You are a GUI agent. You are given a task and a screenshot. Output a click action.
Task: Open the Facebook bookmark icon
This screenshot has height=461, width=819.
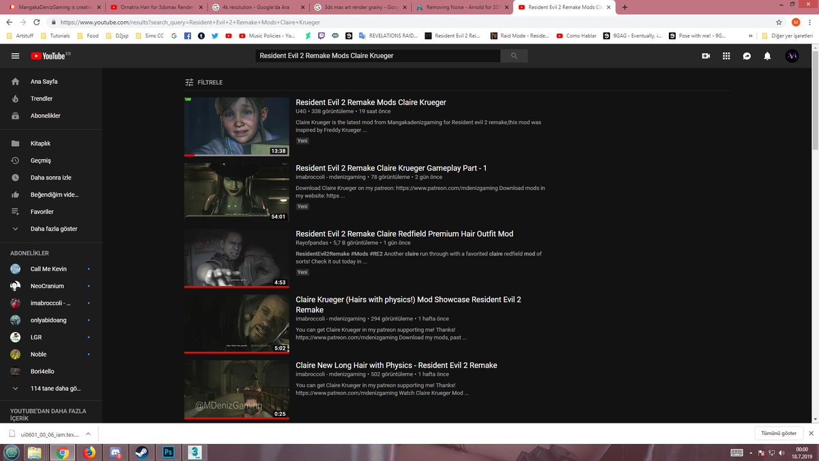(x=188, y=36)
